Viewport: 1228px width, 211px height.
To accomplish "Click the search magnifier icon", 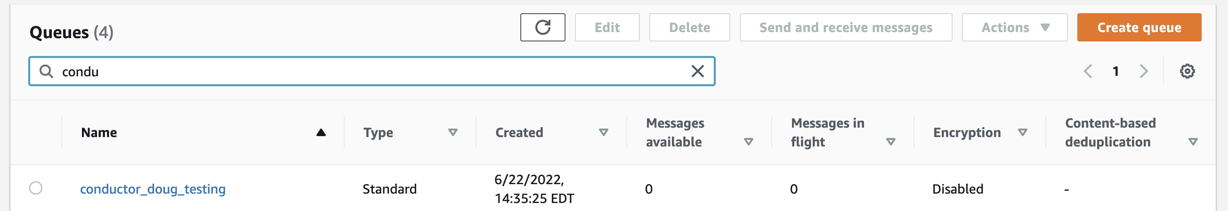I will coord(46,72).
